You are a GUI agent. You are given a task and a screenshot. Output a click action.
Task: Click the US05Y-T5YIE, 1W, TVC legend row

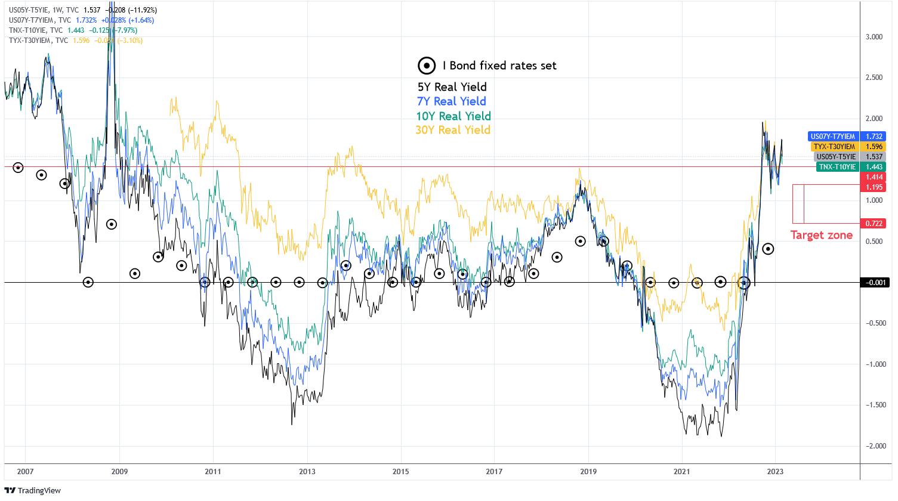pos(83,10)
